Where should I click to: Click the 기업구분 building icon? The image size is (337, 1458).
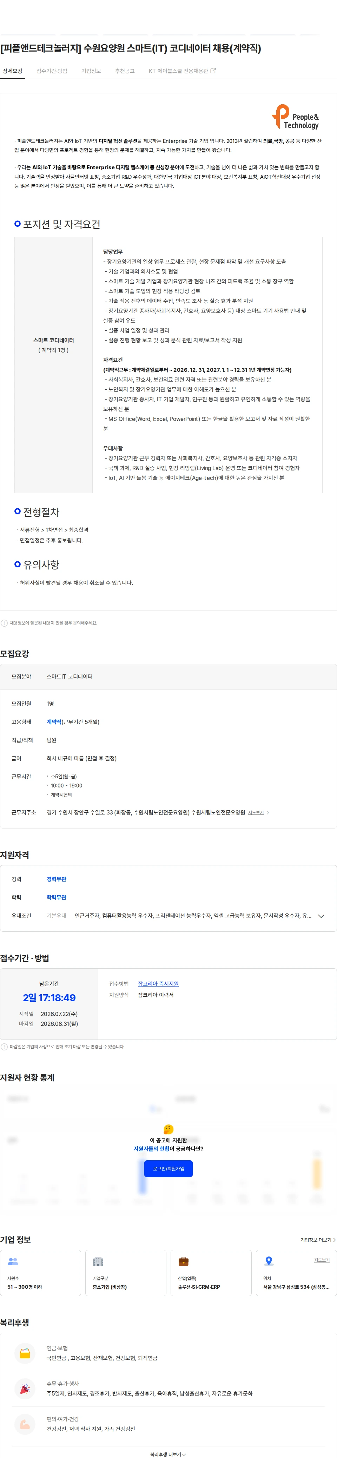point(98,1262)
